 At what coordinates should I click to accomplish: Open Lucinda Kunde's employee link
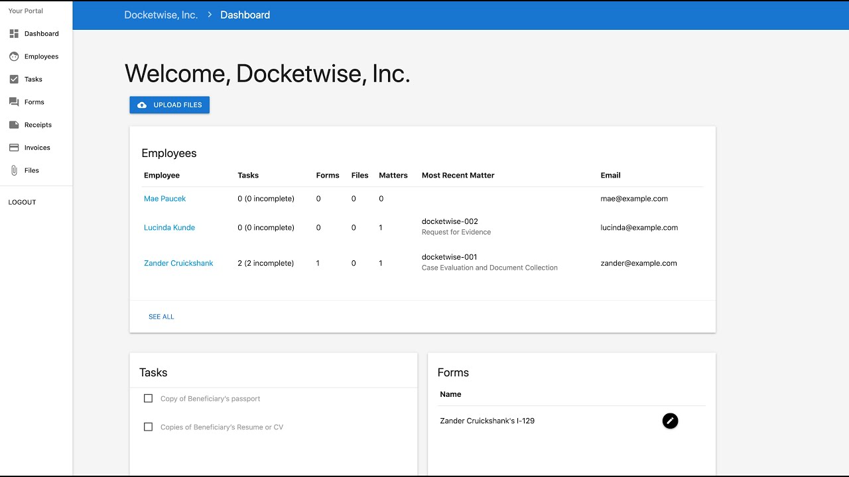coord(169,227)
